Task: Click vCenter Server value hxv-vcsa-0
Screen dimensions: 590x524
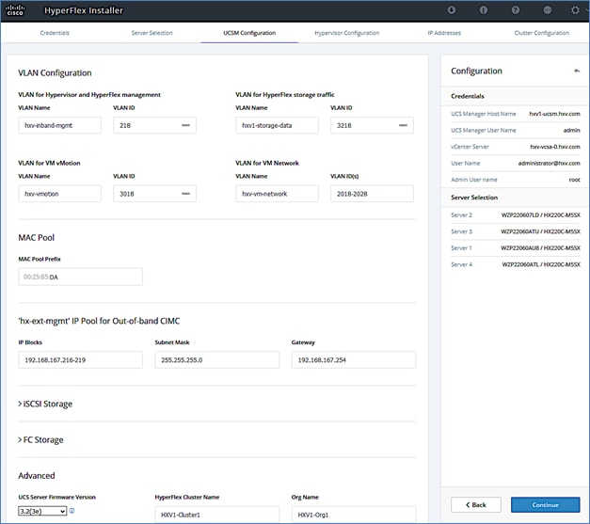Action: pyautogui.click(x=555, y=147)
